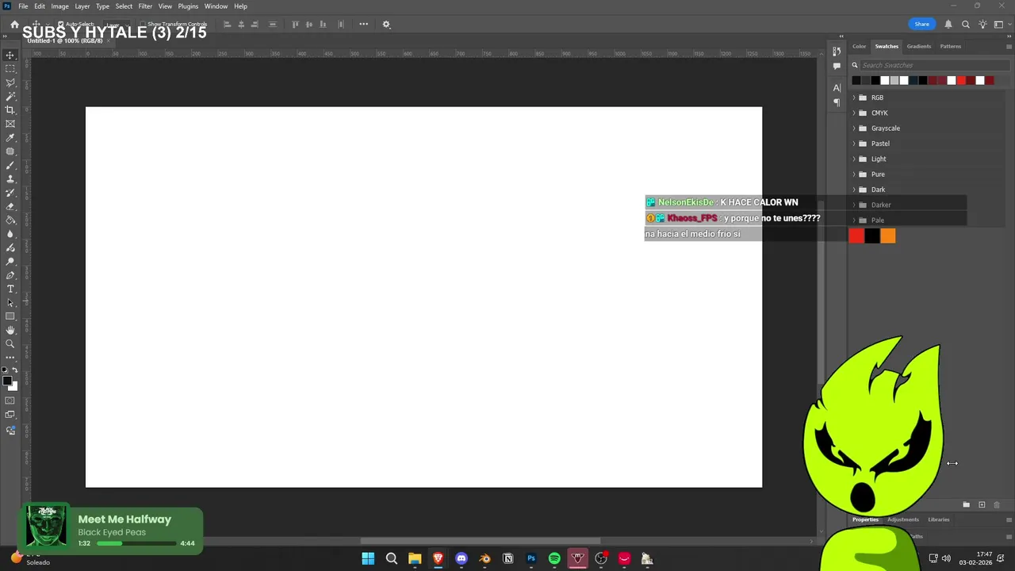Open the Character panel icon
This screenshot has height=571, width=1015.
coord(837,87)
